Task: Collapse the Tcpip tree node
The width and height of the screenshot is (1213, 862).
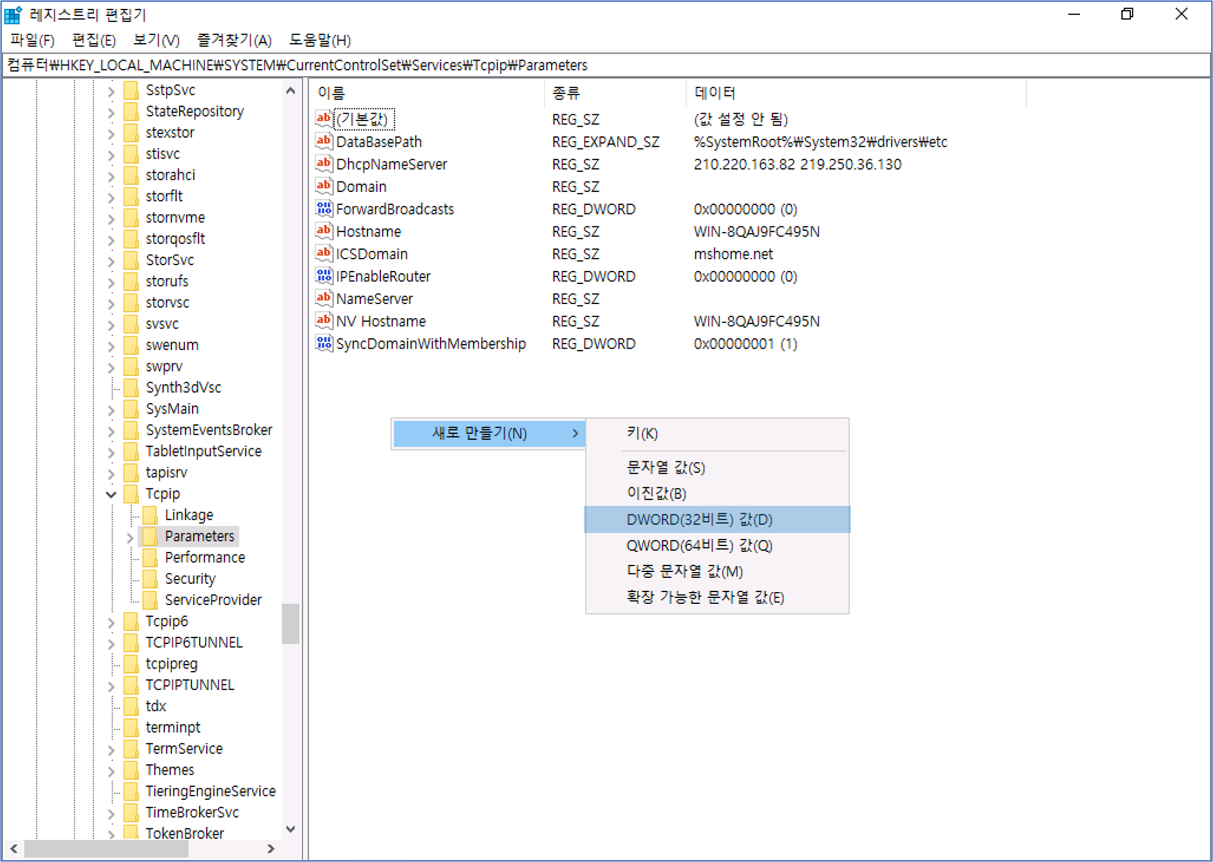Action: coord(111,494)
